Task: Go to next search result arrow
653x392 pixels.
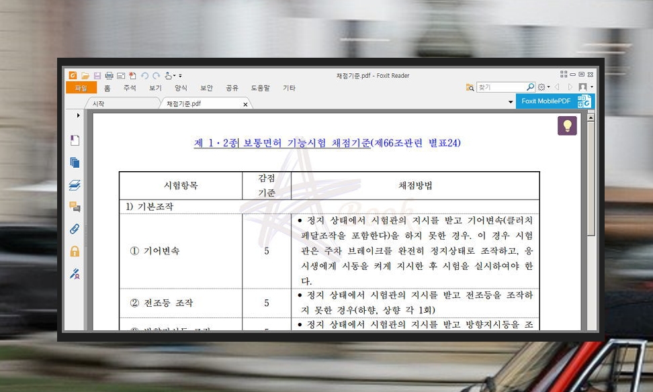Action: pos(570,87)
